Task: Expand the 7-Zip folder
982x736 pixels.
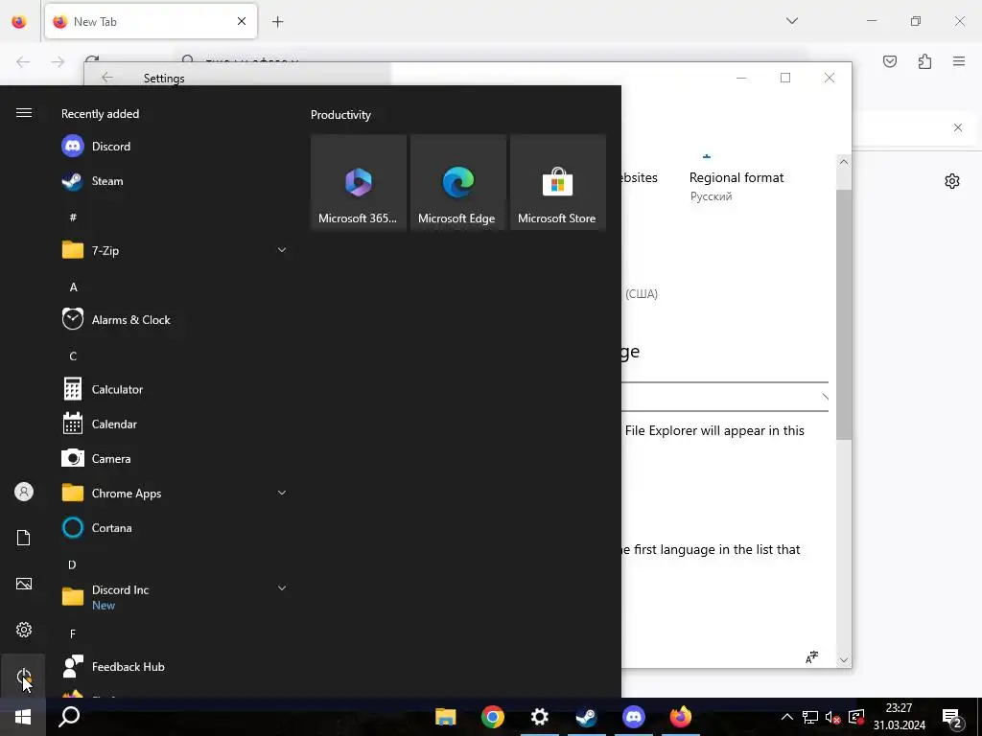Action: tap(282, 250)
